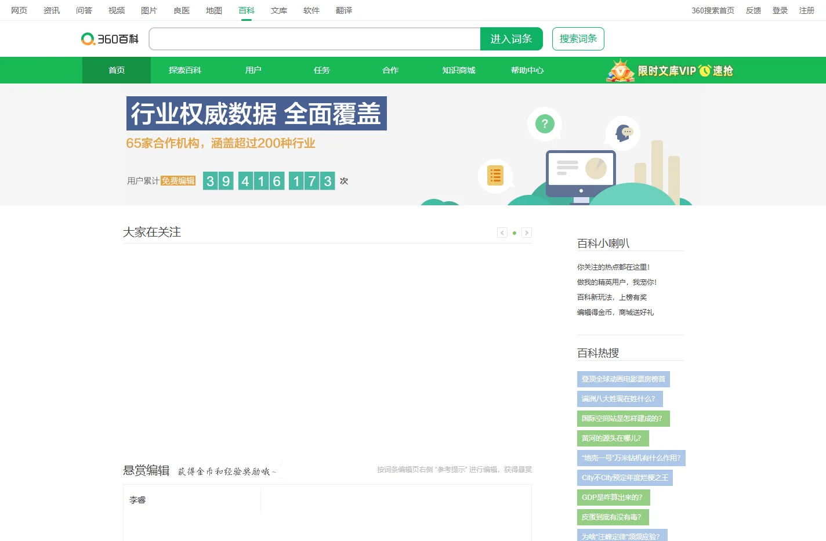826x541 pixels.
Task: Click the previous arrow in 大家在关注
Action: tap(502, 233)
